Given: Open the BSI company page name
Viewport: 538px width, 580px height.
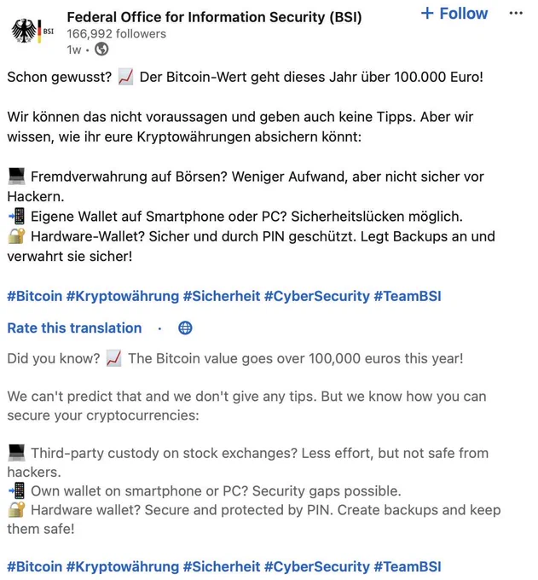Looking at the screenshot, I should (214, 17).
